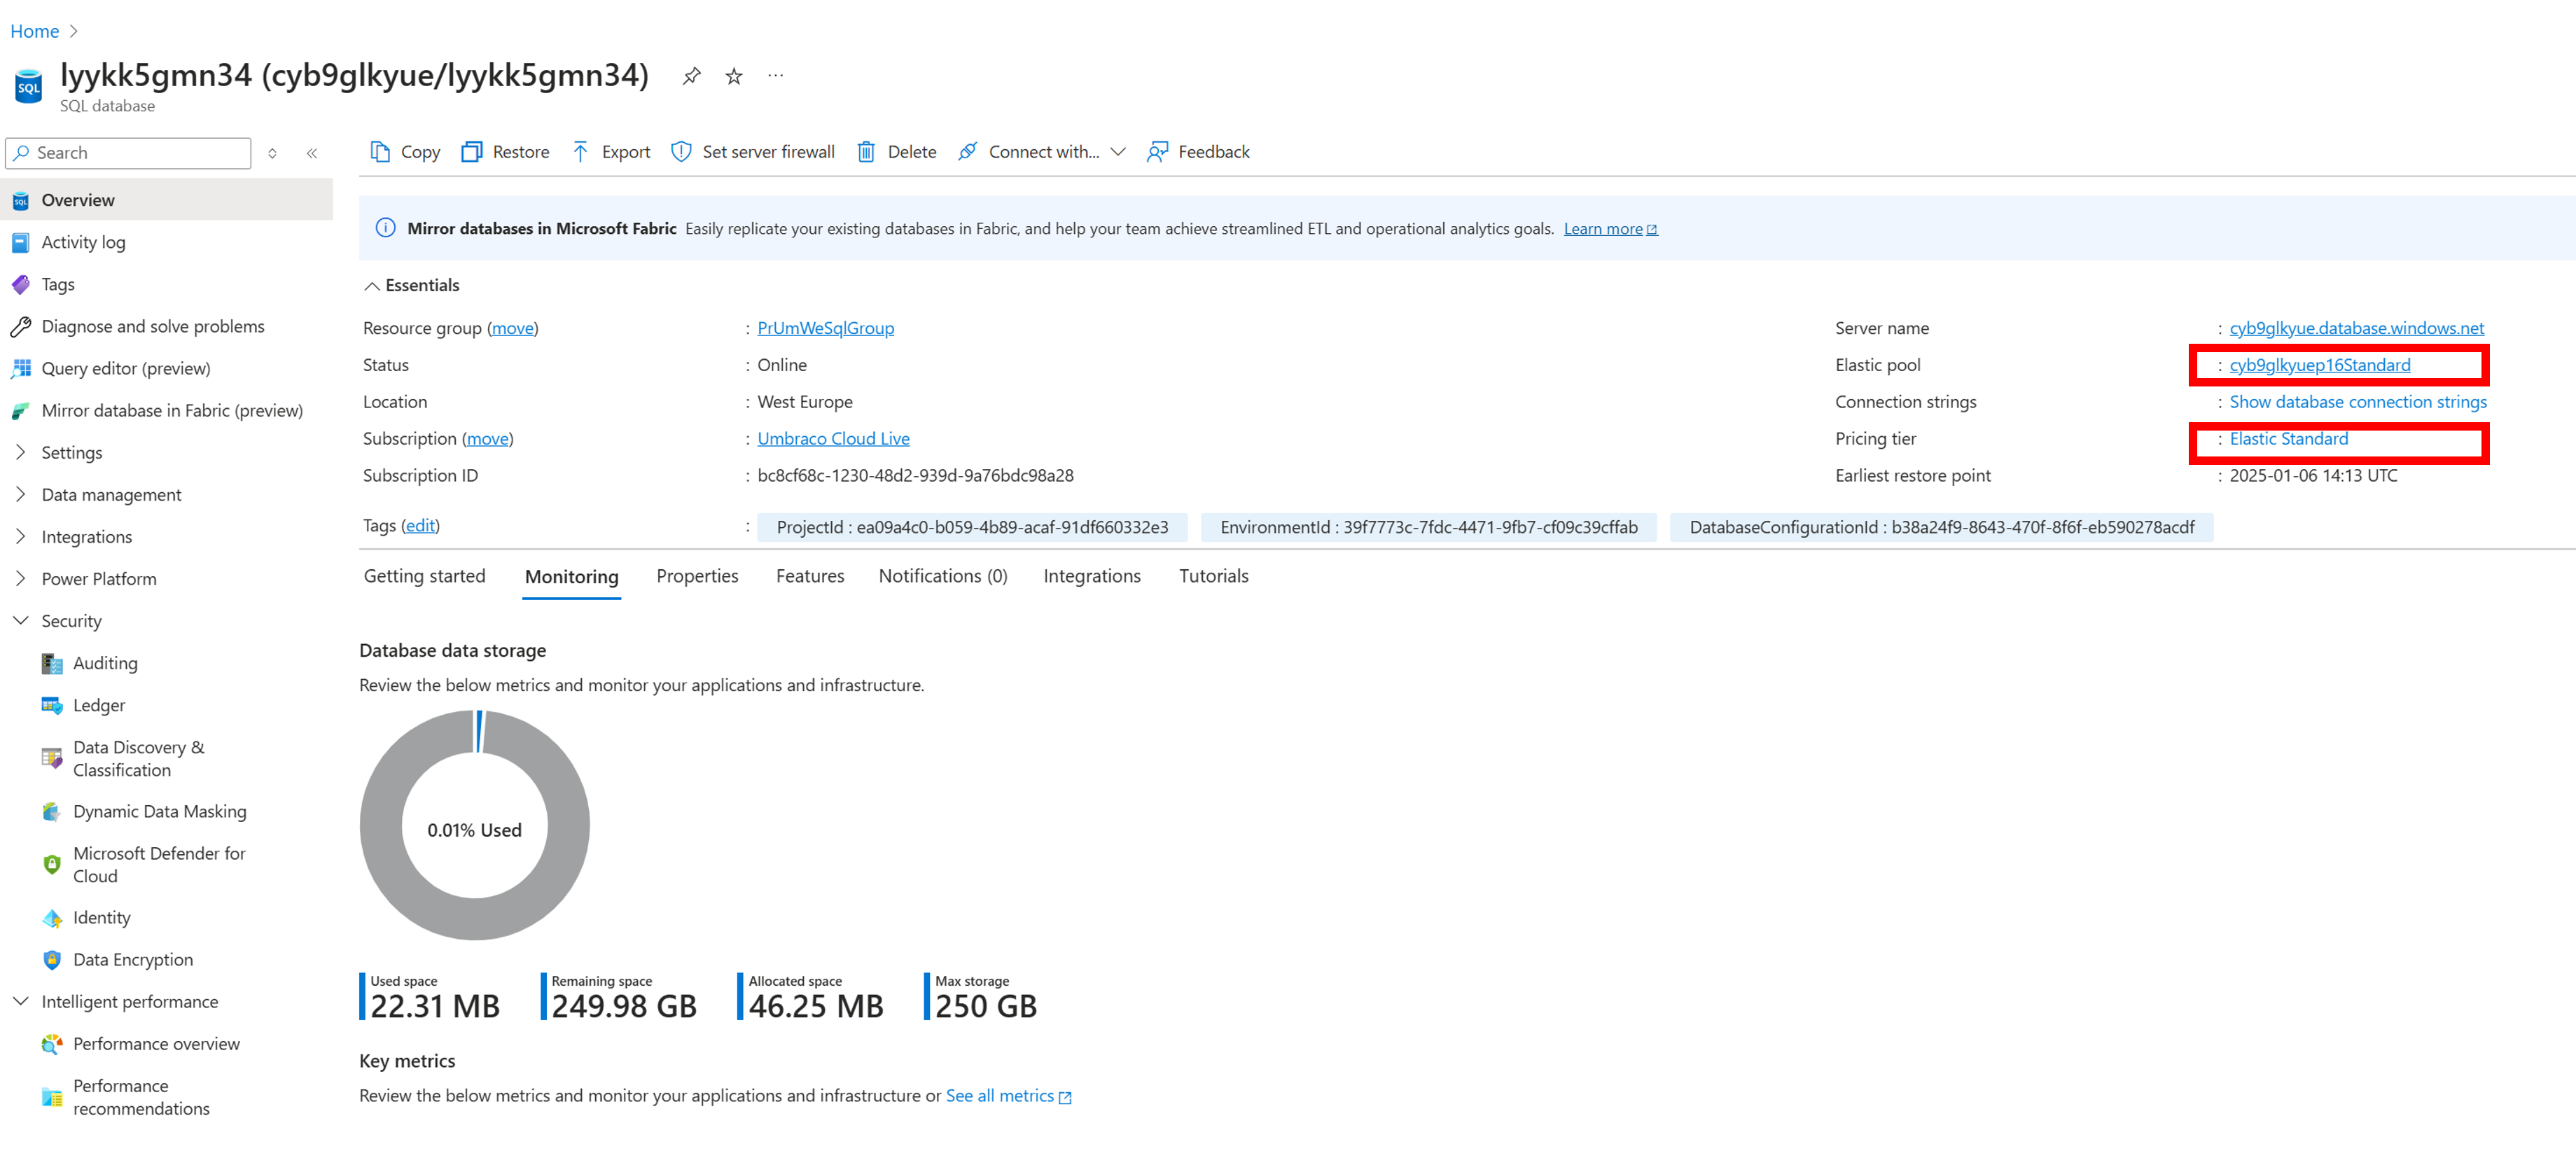The height and width of the screenshot is (1172, 2576).
Task: Open Query editor (preview) in sidebar
Action: [126, 368]
